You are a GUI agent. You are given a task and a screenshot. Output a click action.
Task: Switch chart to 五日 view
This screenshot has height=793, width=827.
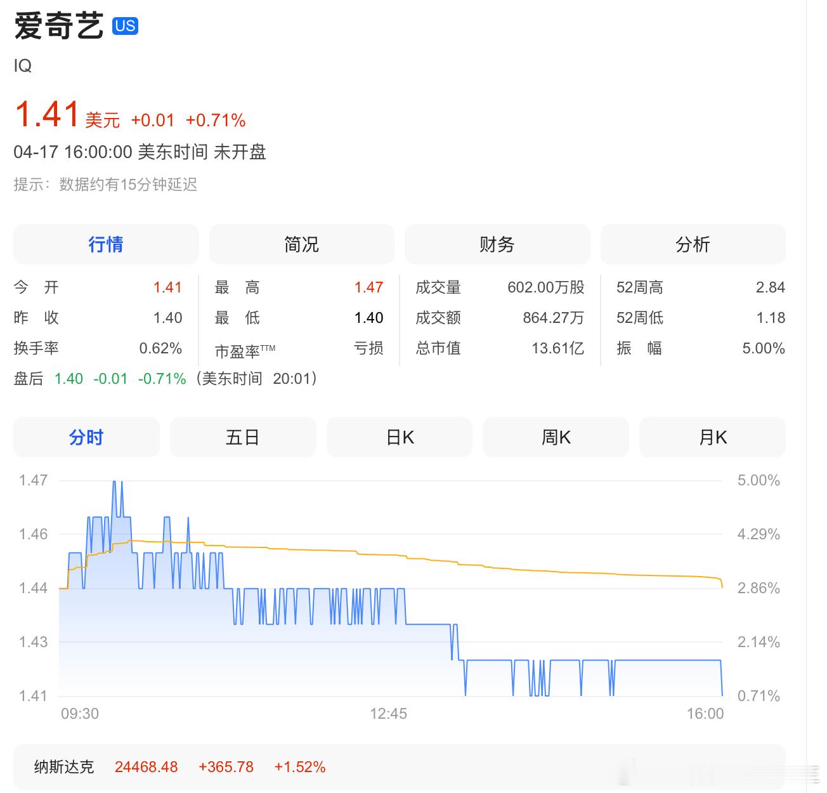click(243, 437)
